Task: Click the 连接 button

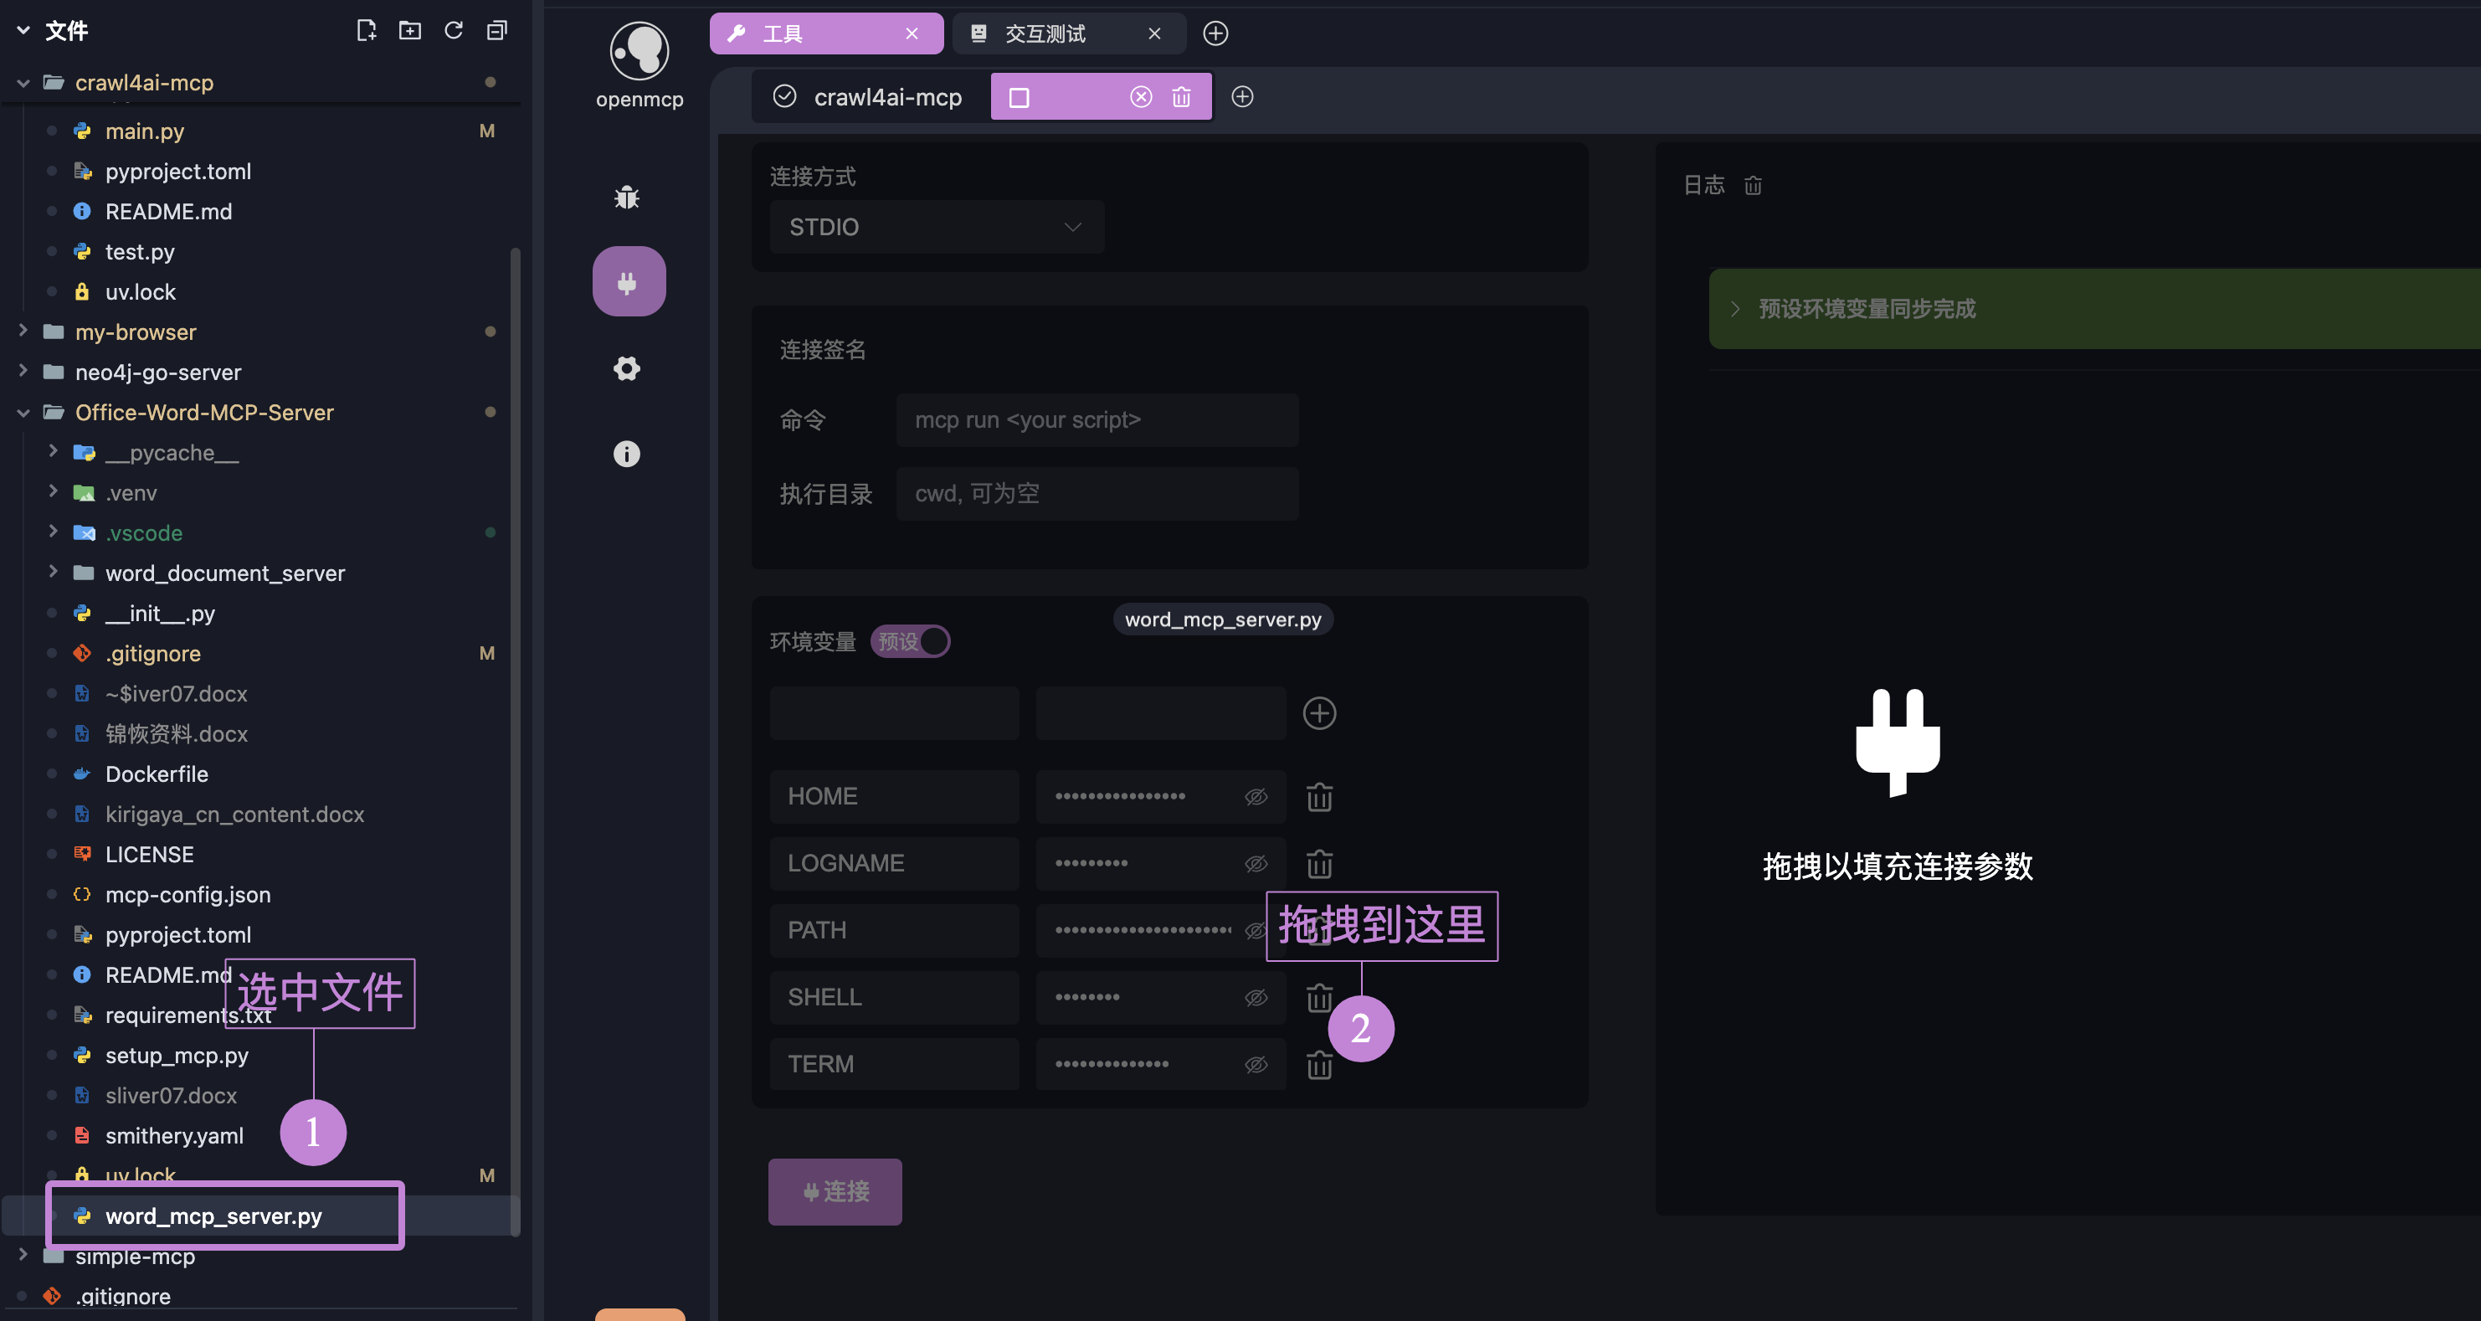Action: [x=834, y=1192]
